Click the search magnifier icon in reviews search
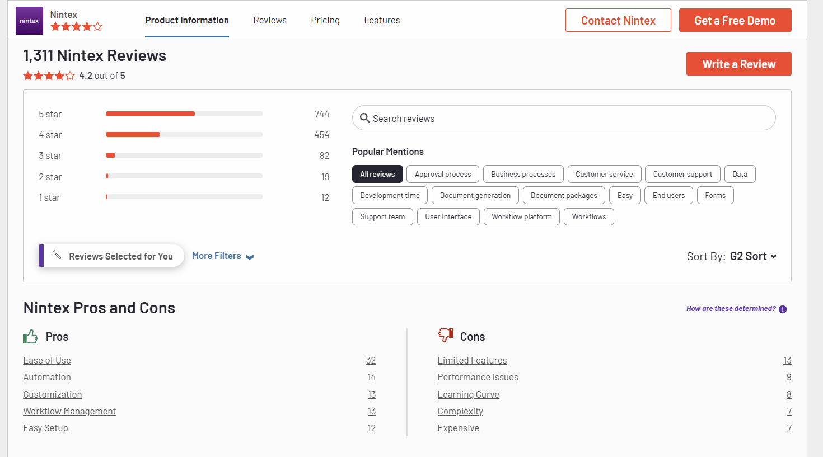Image resolution: width=823 pixels, height=457 pixels. (x=366, y=118)
